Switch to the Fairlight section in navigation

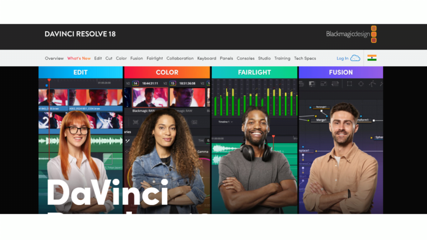coord(155,58)
